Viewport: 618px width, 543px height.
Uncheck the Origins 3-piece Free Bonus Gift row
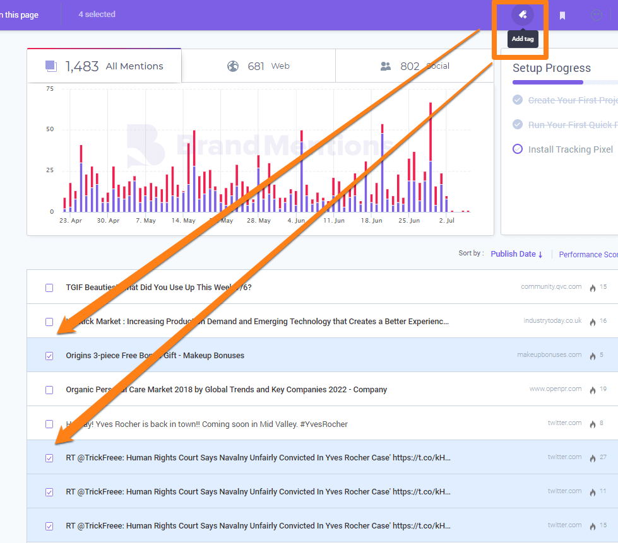[x=49, y=356]
